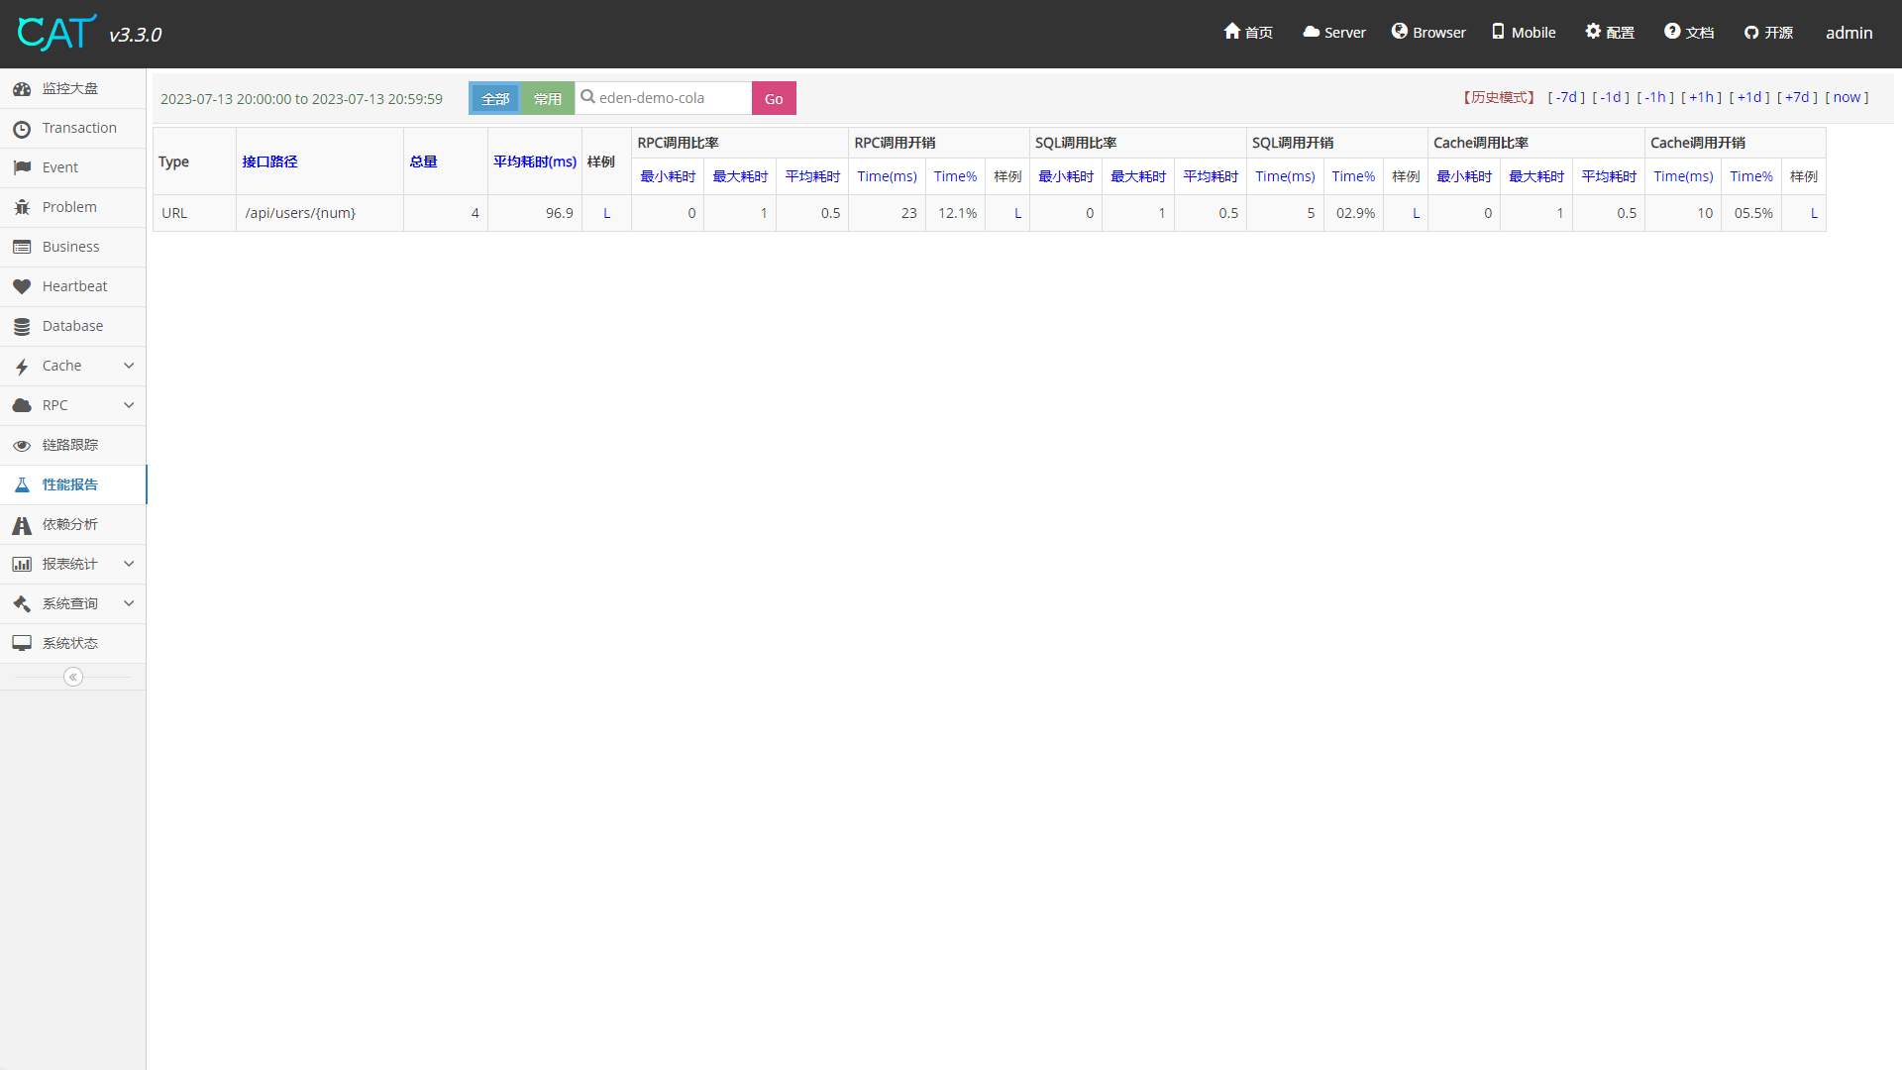Open the Browser menu in top bar

click(1428, 33)
